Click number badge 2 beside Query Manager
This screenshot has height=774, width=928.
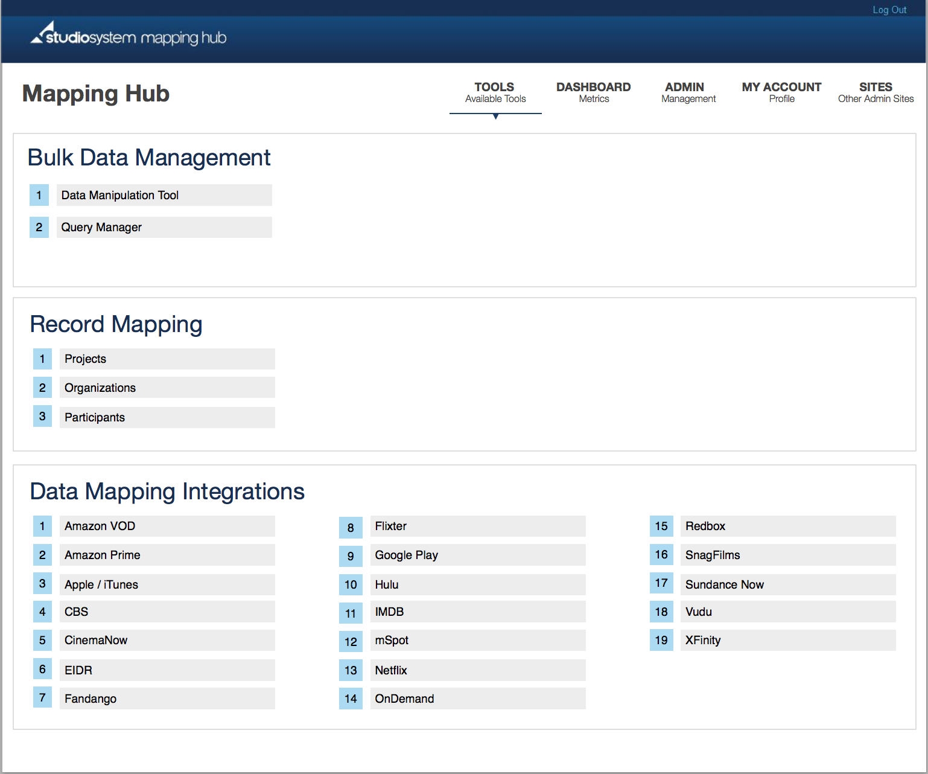[x=39, y=227]
